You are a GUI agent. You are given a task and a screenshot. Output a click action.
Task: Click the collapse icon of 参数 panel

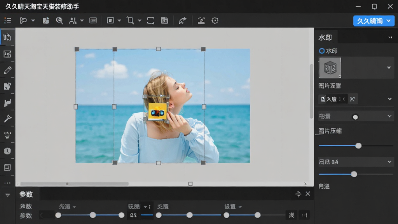[x=298, y=194]
